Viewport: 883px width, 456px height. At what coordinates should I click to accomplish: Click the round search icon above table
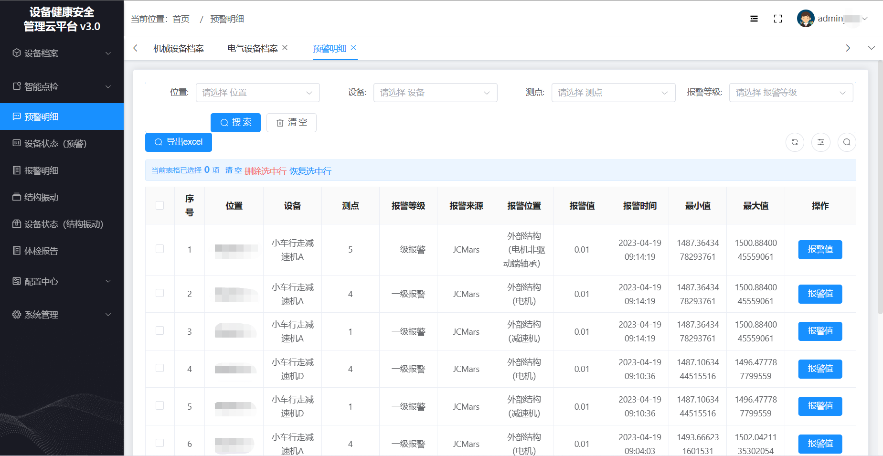pos(846,142)
